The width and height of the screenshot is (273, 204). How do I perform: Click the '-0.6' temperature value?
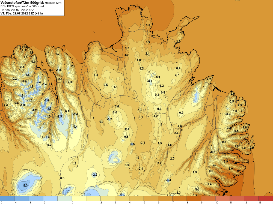(x=16, y=103)
